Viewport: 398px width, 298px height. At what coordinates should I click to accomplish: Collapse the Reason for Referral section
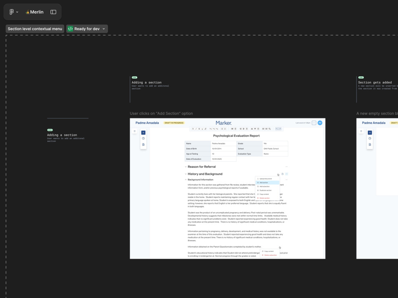click(185, 167)
